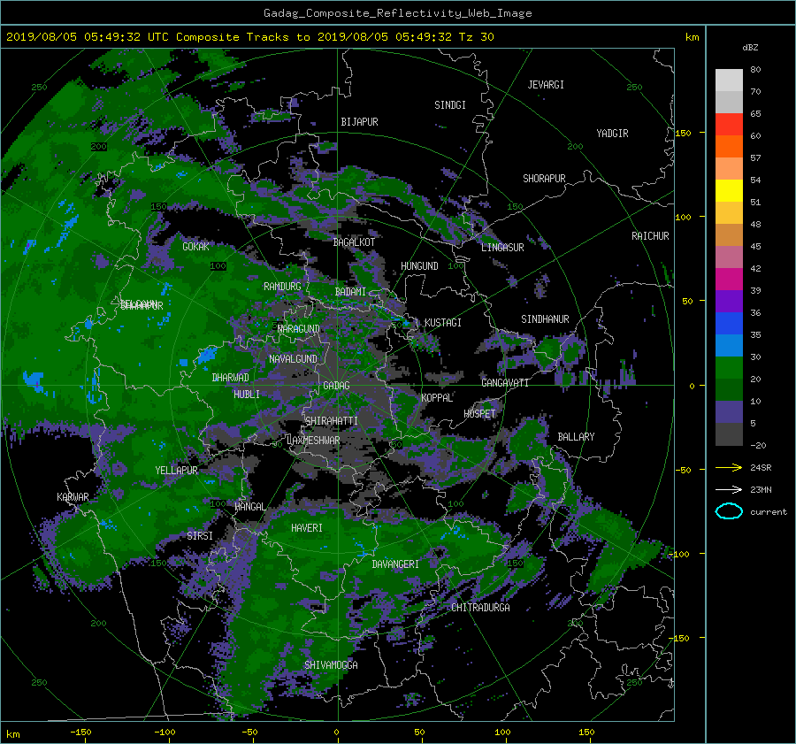Click the SINDHANUR city label
The width and height of the screenshot is (796, 744).
pos(545,319)
